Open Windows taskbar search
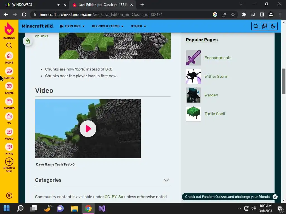This screenshot has height=214, width=286. pyautogui.click(x=20, y=208)
